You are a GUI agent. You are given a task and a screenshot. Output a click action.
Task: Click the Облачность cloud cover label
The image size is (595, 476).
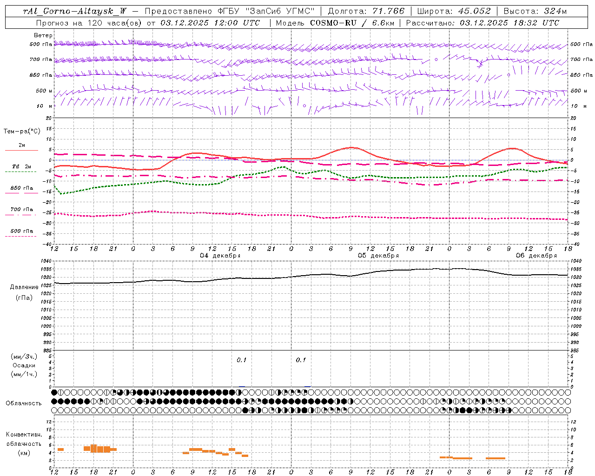pos(24,403)
